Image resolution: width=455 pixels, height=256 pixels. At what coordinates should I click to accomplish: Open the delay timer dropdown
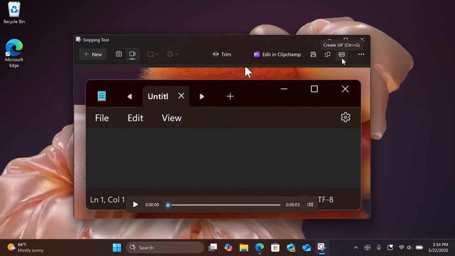(173, 54)
